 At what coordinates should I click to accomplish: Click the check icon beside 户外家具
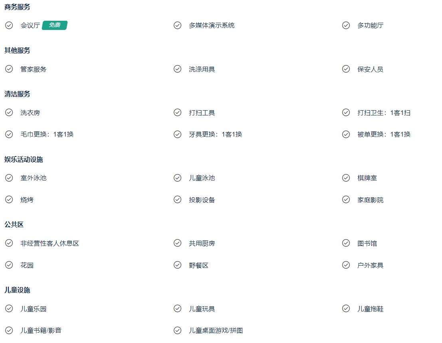346,265
